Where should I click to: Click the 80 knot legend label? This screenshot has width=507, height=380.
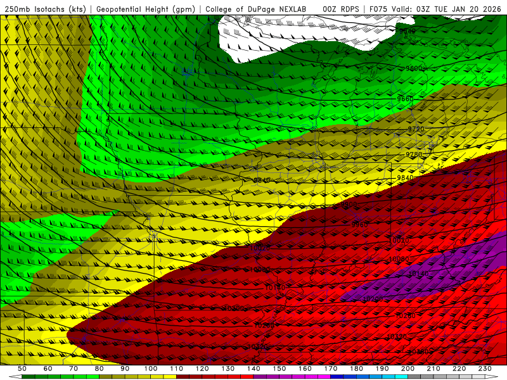pyautogui.click(x=99, y=369)
